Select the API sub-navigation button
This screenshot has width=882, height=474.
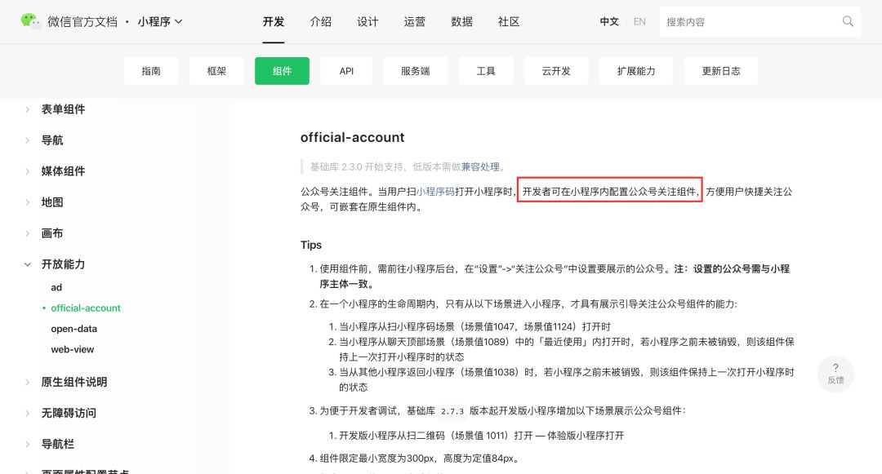click(x=346, y=71)
